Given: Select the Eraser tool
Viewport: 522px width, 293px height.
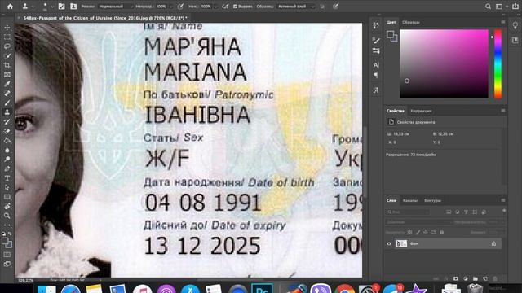Looking at the screenshot, I should (x=7, y=131).
